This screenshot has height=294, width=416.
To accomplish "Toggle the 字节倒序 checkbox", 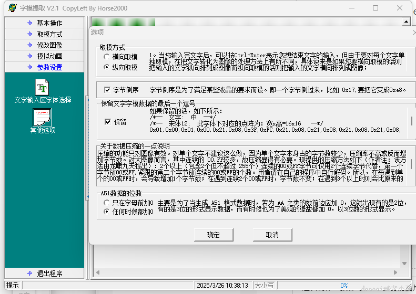I will 107,90.
